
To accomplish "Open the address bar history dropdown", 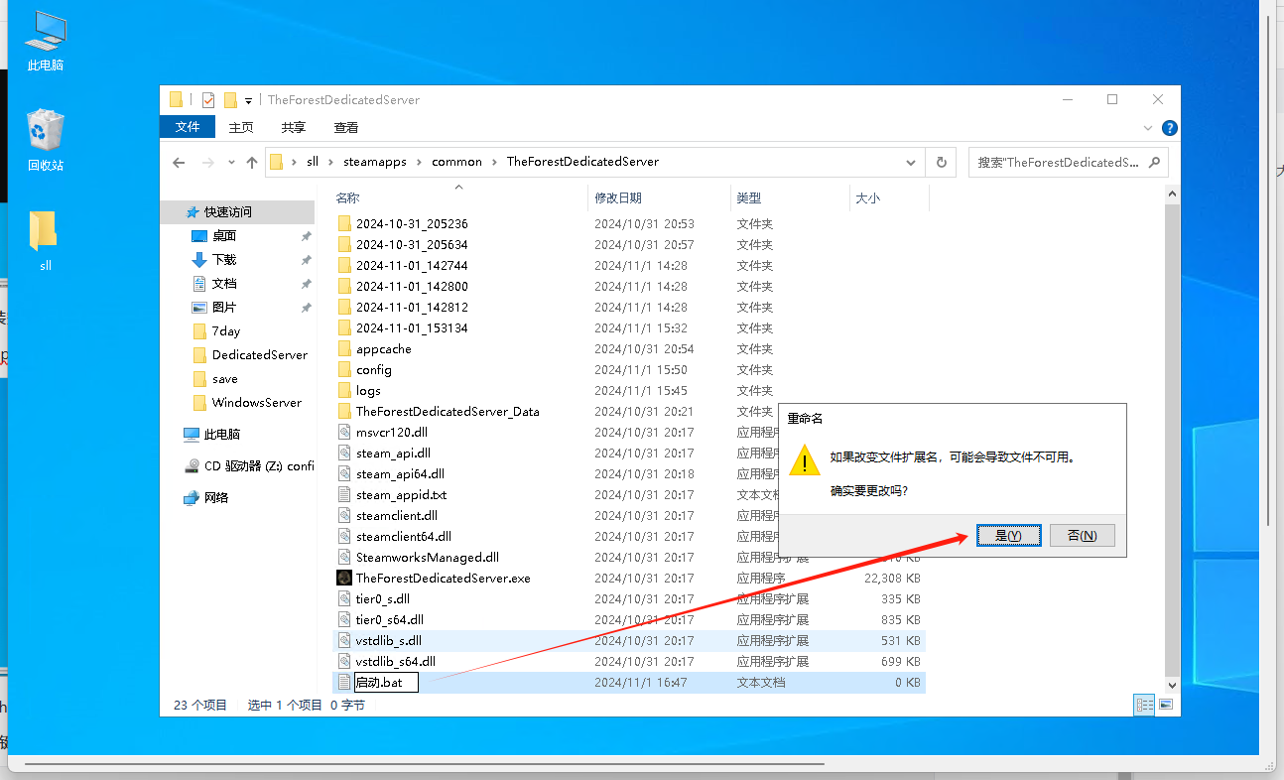I will 911,162.
